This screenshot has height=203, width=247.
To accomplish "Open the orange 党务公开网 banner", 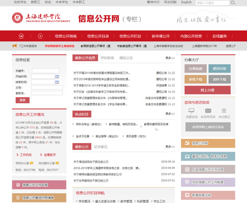I will 208,143.
